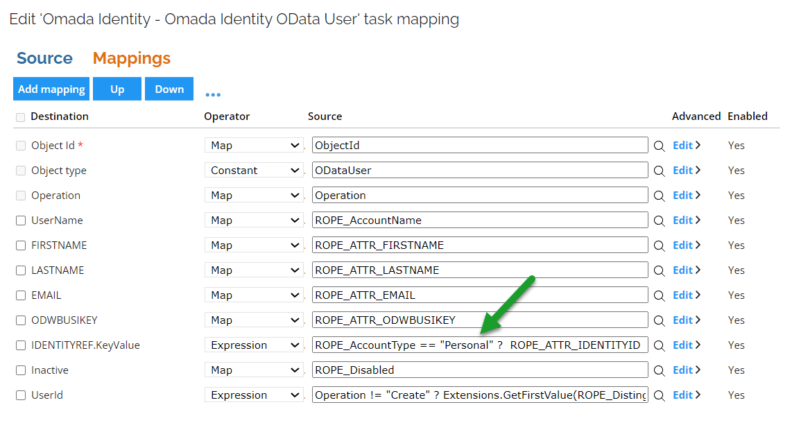Open the Operator dropdown for Object Id

tap(254, 145)
